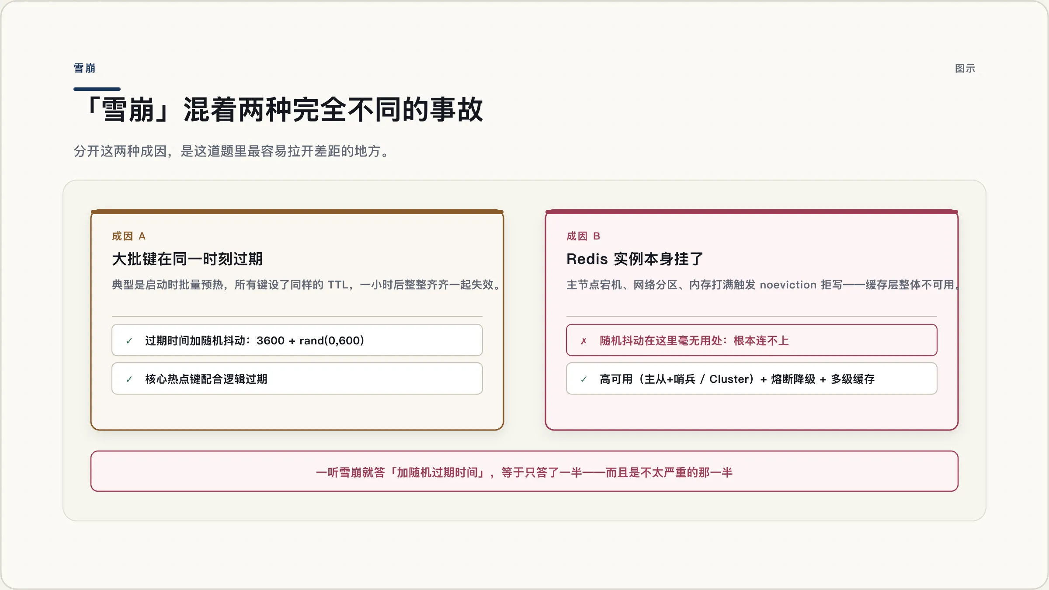Viewport: 1049px width, 590px height.
Task: Click the 图示 label at top right
Action: pos(965,69)
